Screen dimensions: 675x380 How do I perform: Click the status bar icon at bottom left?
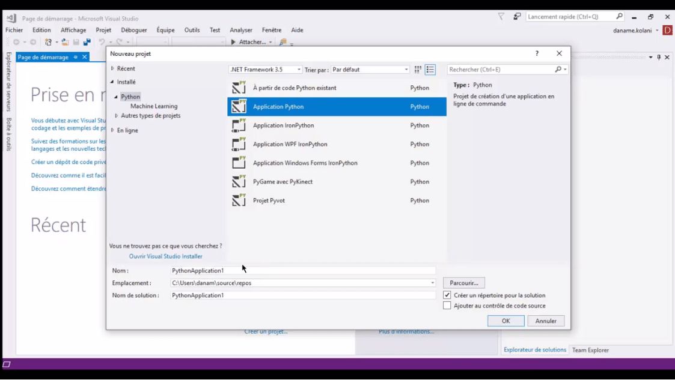[7, 364]
